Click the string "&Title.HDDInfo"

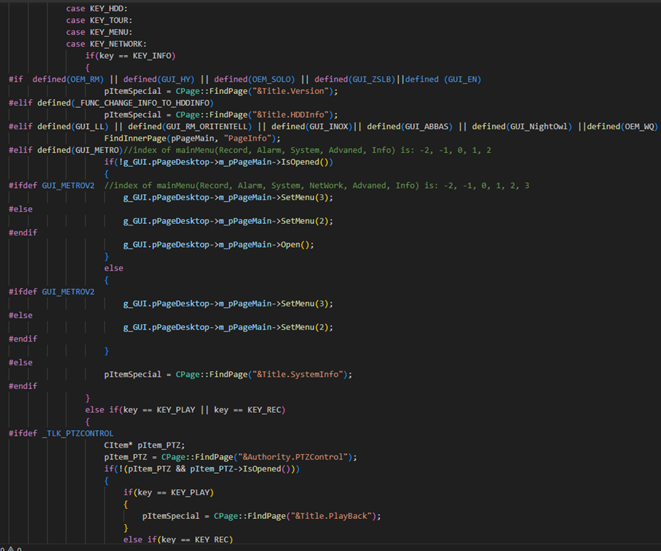pos(290,115)
